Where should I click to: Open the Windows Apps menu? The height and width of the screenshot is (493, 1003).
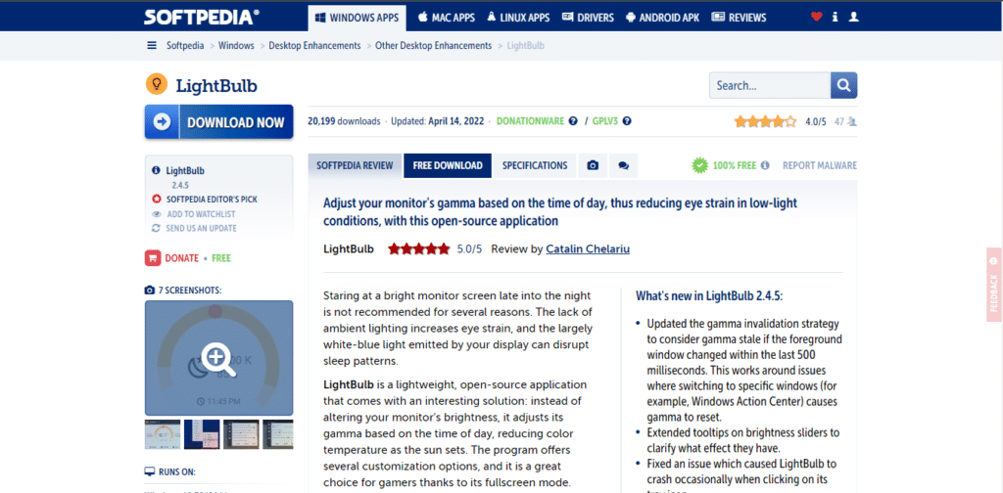point(358,18)
